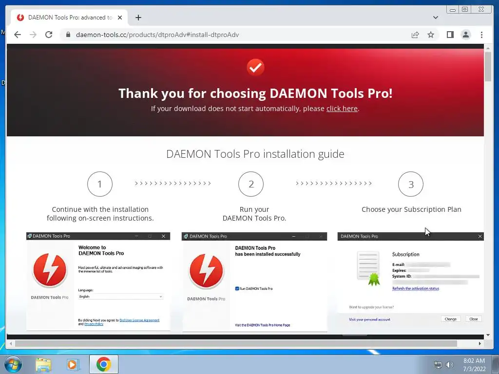This screenshot has width=499, height=374.
Task: Click the DAEMON lightning logo in first screenshot
Action: tap(50, 270)
